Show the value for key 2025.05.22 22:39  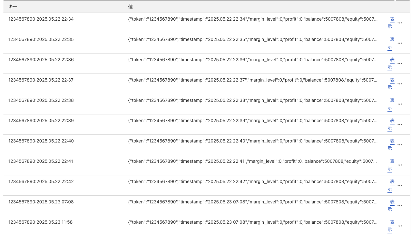[391, 124]
